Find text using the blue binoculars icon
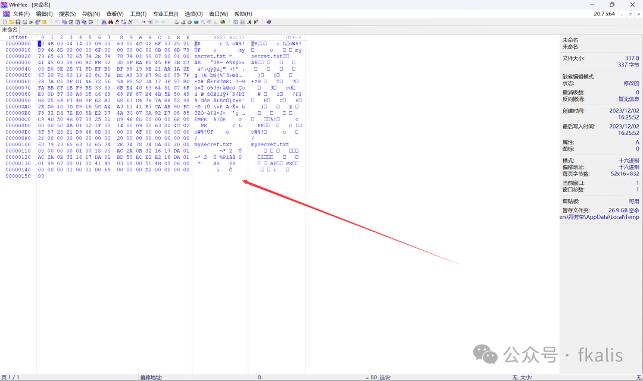Viewport: 643px width, 381px height. 104,22
